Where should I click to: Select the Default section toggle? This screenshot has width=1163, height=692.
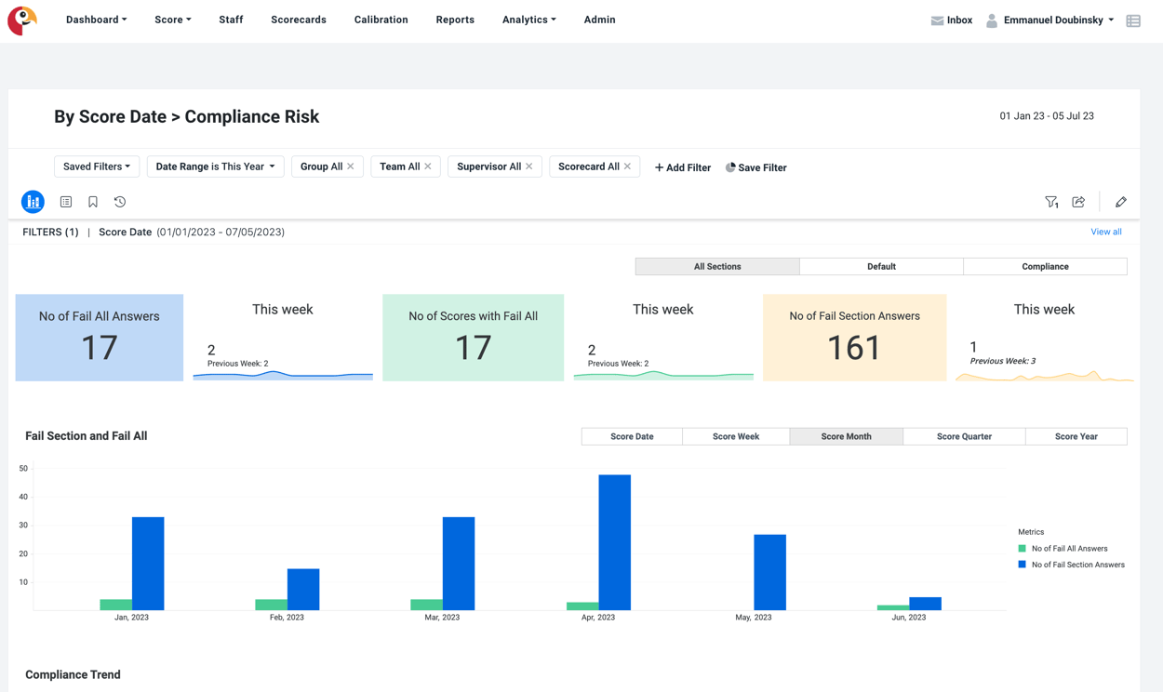click(x=881, y=267)
